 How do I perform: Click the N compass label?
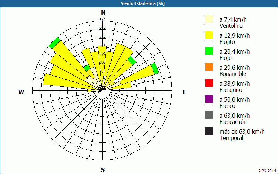[103, 13]
